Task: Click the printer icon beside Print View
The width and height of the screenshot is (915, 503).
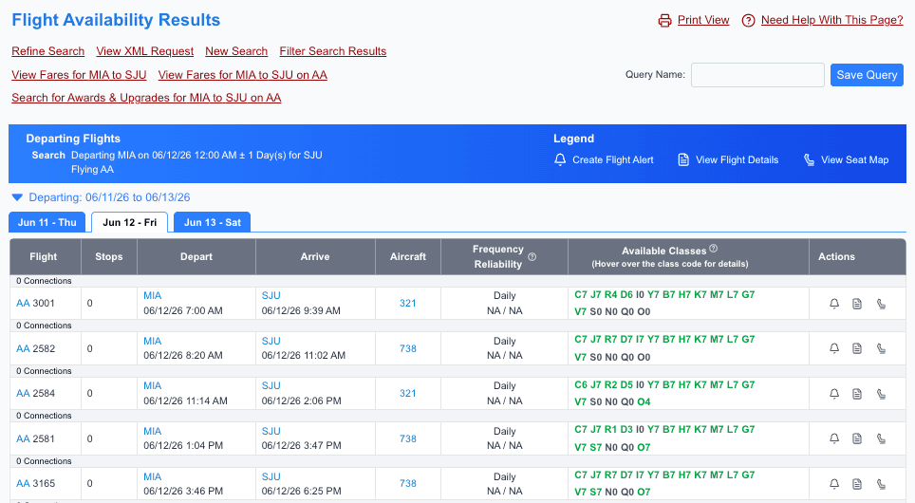Action: pyautogui.click(x=664, y=21)
